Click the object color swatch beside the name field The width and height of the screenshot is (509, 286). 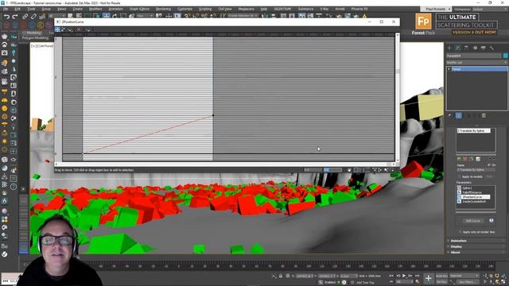pos(506,56)
